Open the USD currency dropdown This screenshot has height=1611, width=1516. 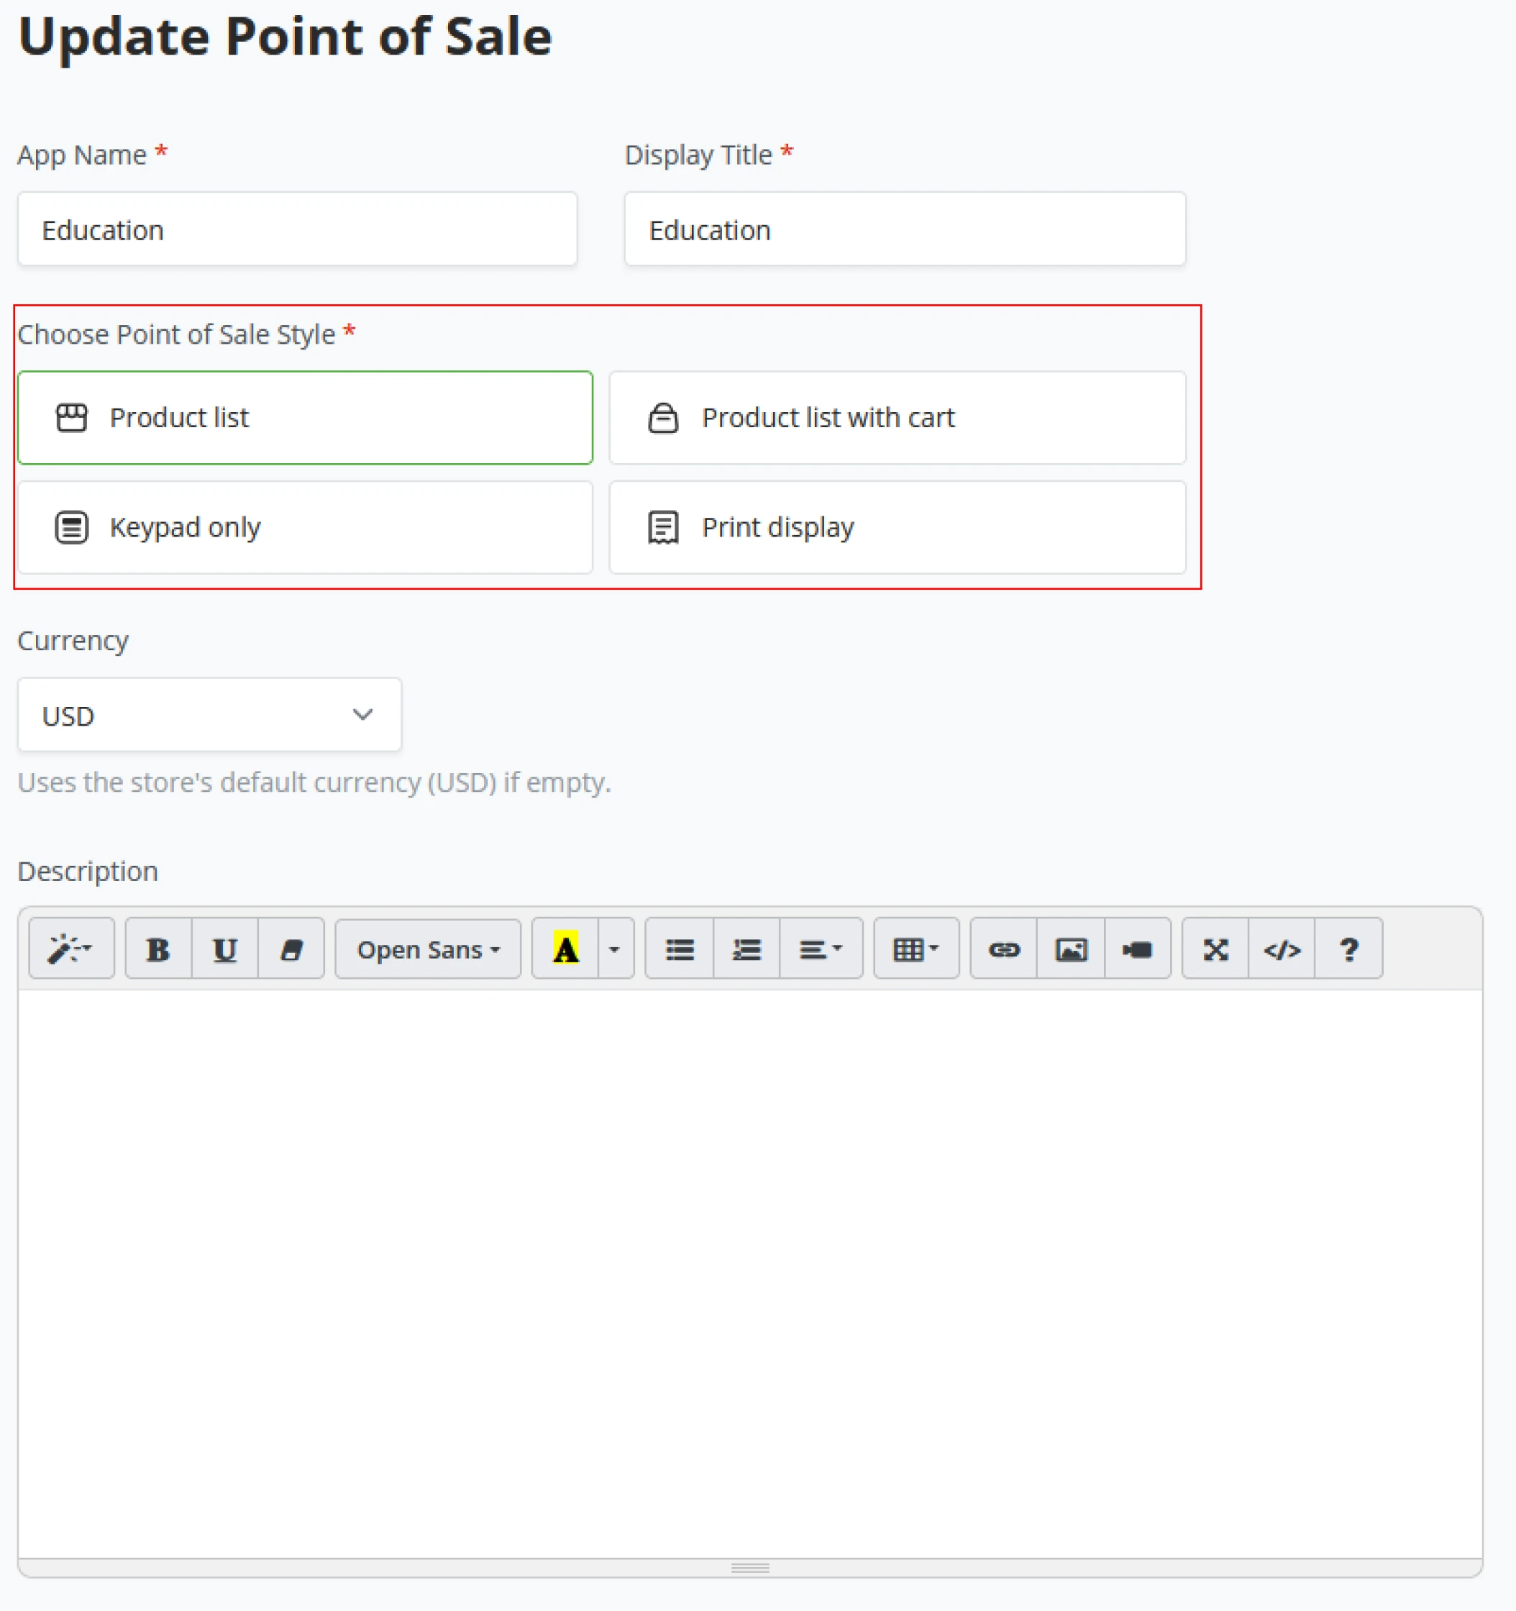[209, 715]
